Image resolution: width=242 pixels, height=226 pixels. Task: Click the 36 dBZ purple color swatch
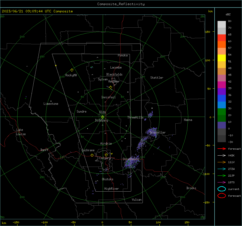(x=222, y=91)
